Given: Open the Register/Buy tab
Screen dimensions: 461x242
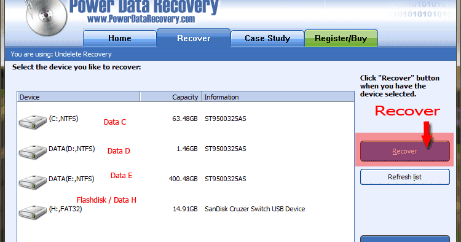Looking at the screenshot, I should click(341, 39).
